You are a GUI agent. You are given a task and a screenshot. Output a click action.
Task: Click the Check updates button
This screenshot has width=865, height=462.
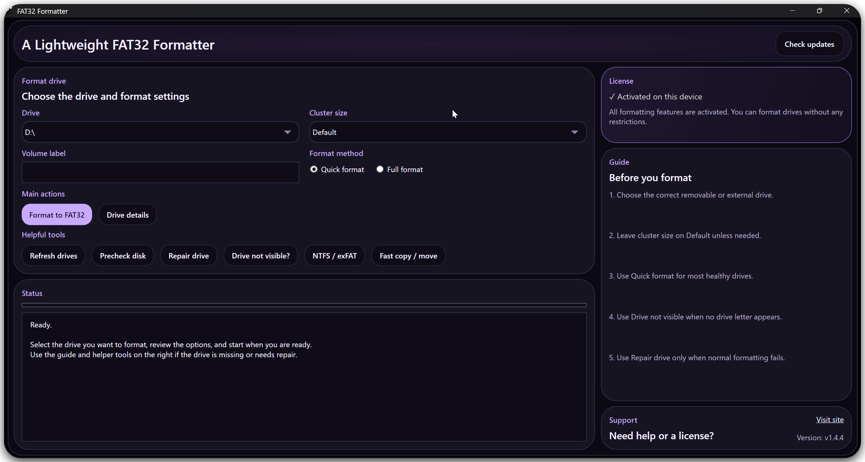(809, 44)
